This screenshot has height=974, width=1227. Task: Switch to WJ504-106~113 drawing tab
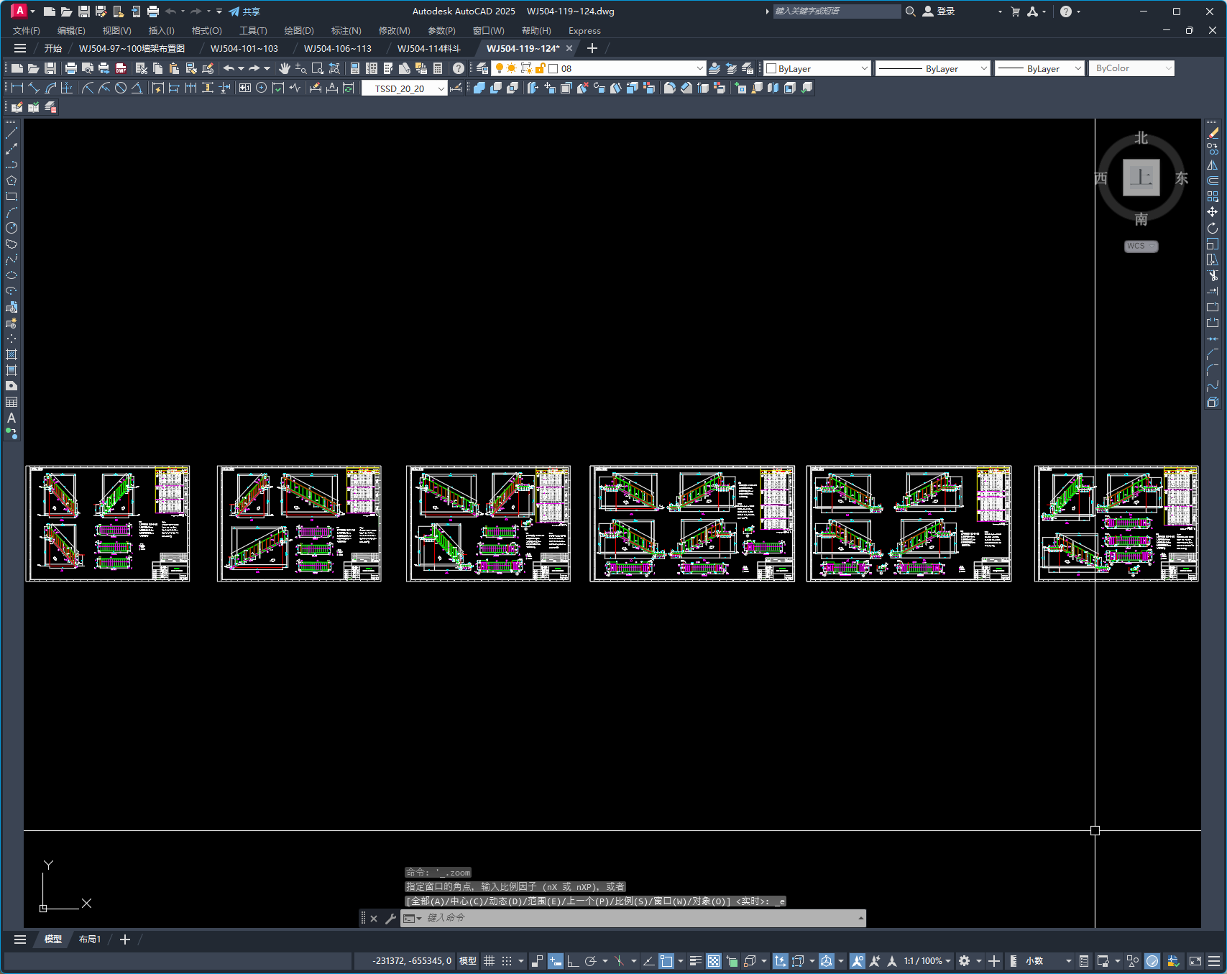pyautogui.click(x=338, y=48)
